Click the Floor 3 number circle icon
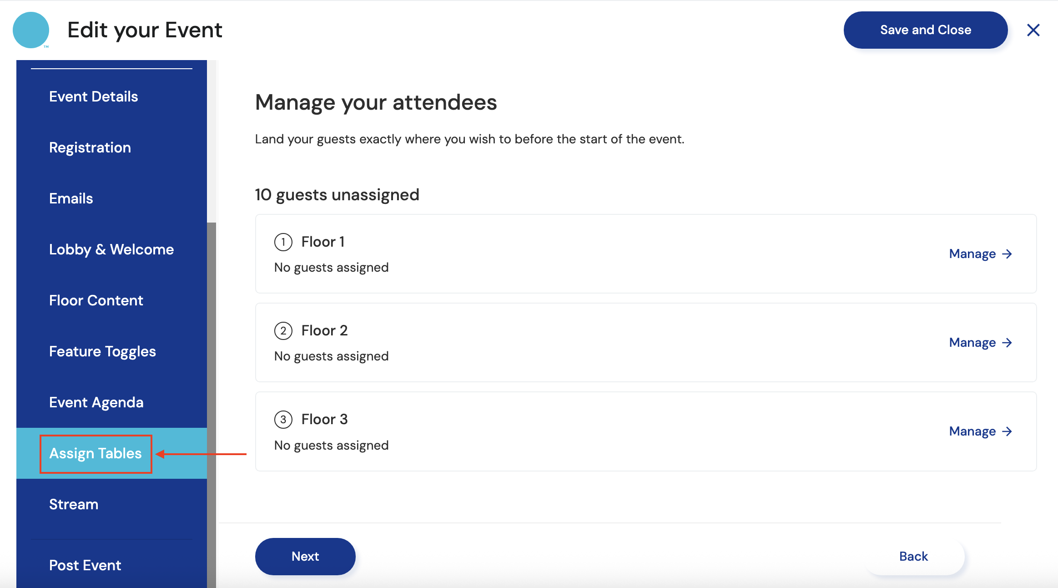This screenshot has height=588, width=1058. click(283, 420)
